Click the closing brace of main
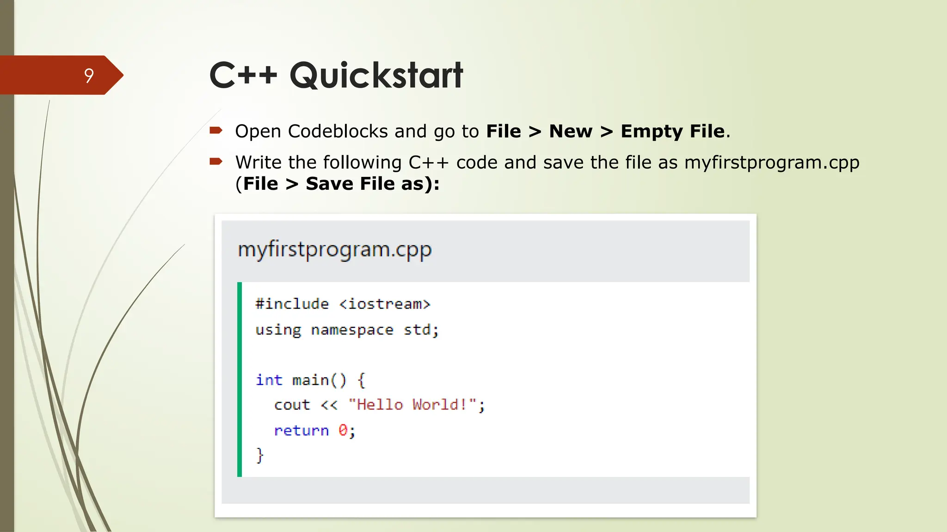Image resolution: width=947 pixels, height=532 pixels. (260, 455)
